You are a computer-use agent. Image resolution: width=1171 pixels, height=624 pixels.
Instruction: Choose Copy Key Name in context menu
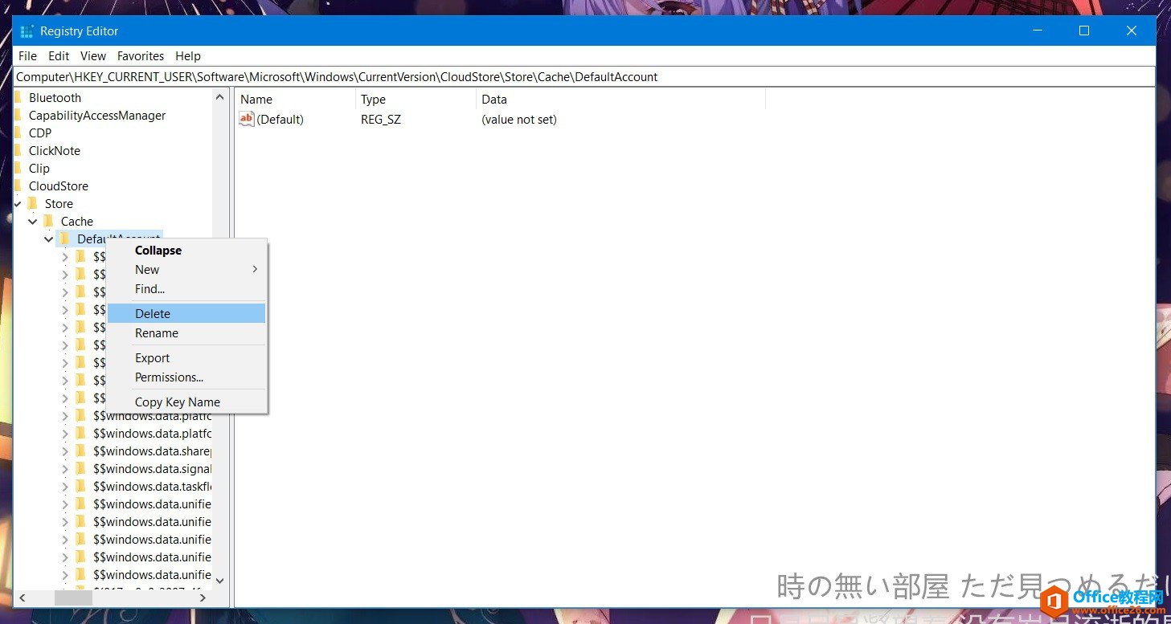click(186, 402)
